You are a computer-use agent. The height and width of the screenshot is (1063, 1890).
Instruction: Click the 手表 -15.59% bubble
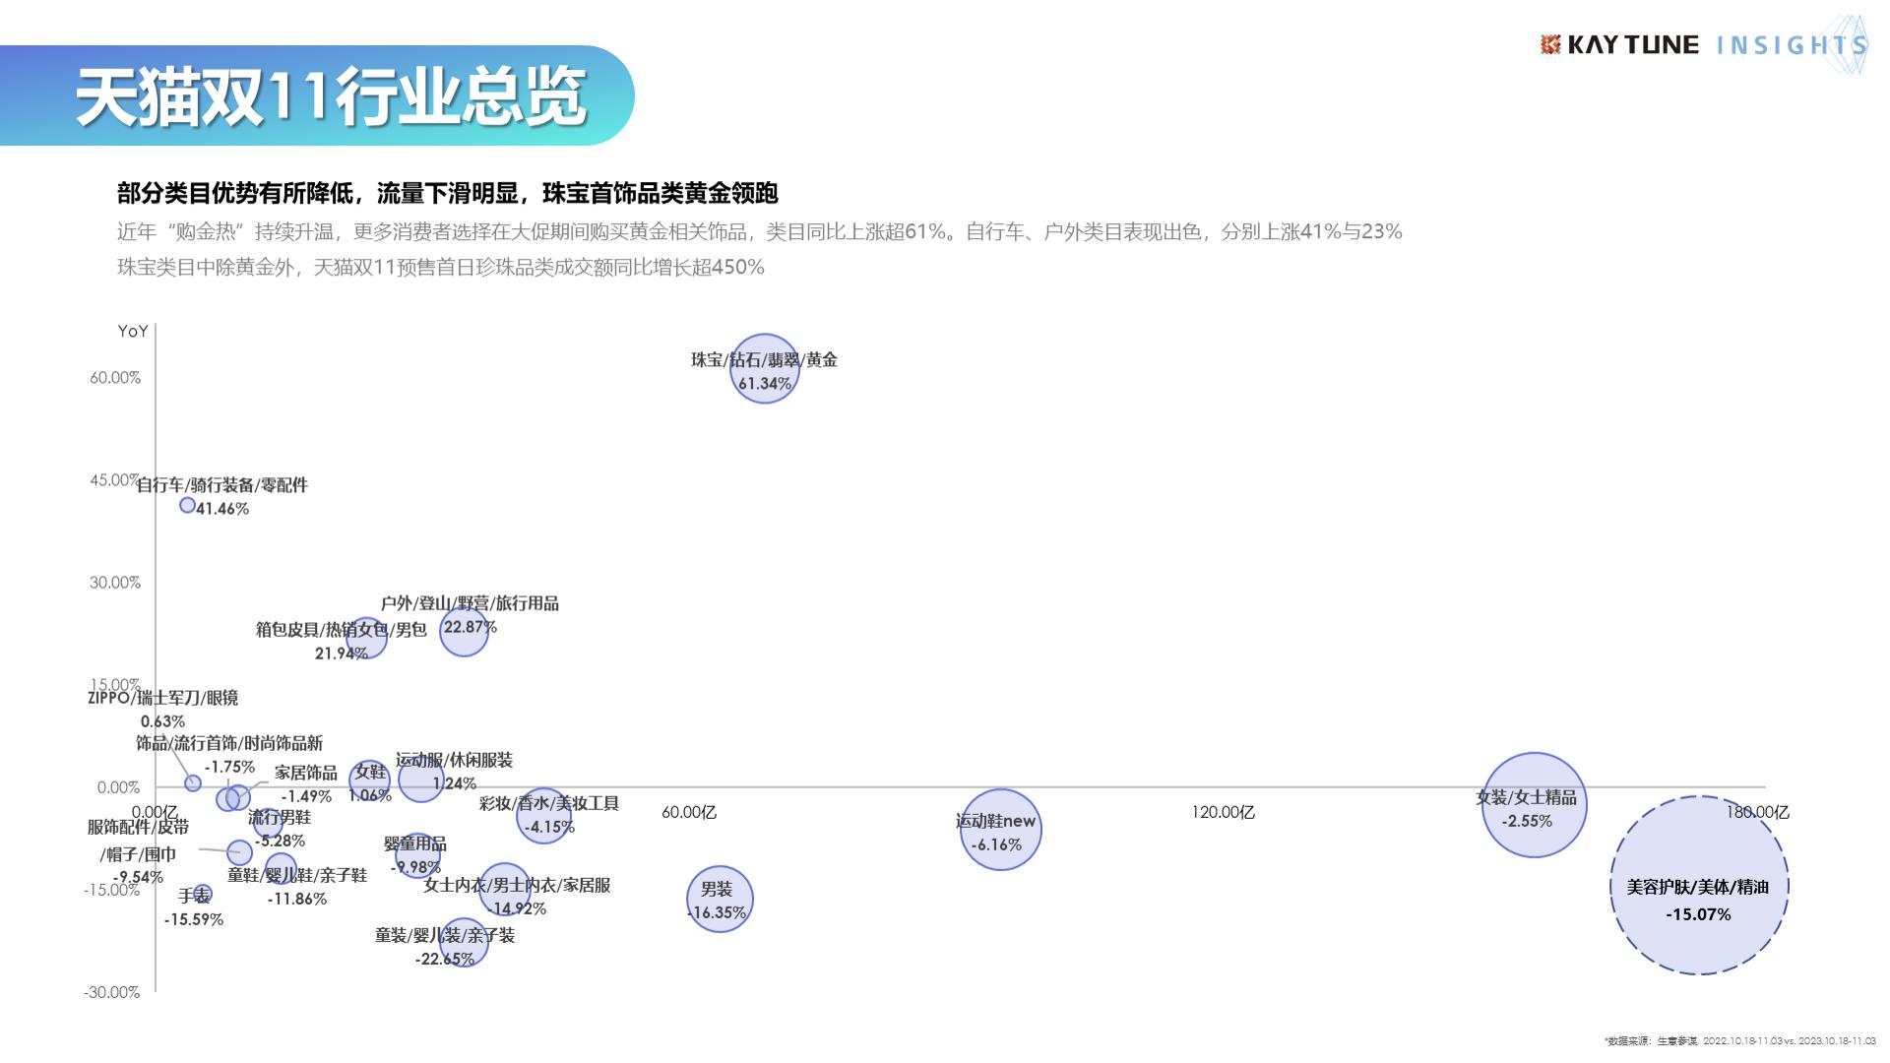coord(202,894)
